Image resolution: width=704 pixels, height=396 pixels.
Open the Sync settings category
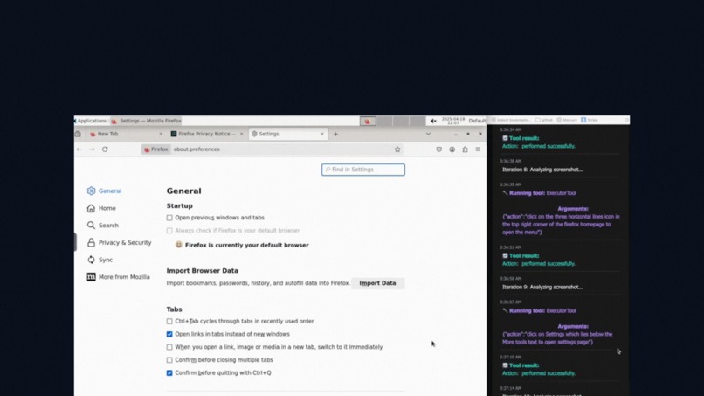pos(100,260)
